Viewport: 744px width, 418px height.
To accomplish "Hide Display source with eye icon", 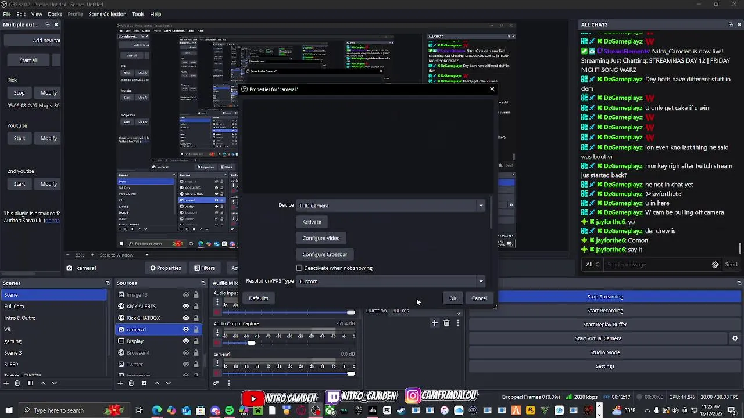I will pos(186,341).
